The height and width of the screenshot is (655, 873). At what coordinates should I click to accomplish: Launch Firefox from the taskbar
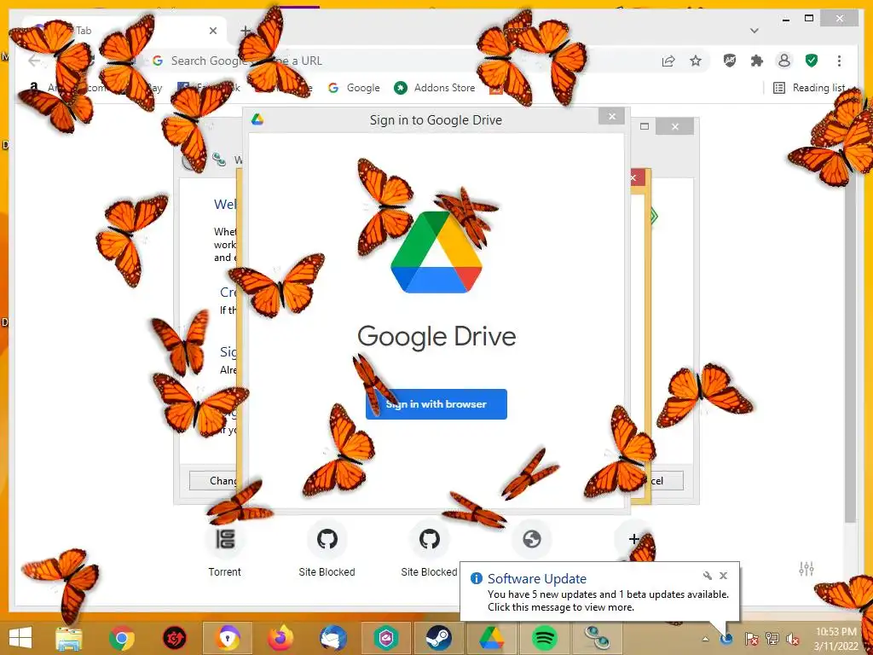pyautogui.click(x=280, y=638)
